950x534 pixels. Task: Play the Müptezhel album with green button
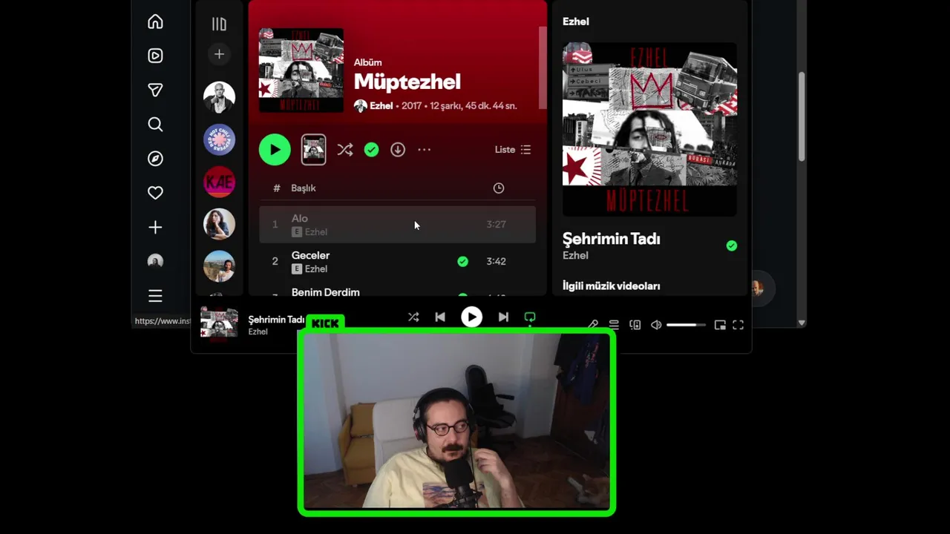pos(275,150)
